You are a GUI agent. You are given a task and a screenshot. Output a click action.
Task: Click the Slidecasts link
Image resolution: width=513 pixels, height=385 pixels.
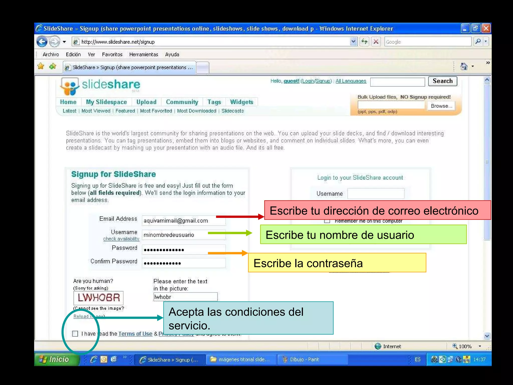(232, 111)
